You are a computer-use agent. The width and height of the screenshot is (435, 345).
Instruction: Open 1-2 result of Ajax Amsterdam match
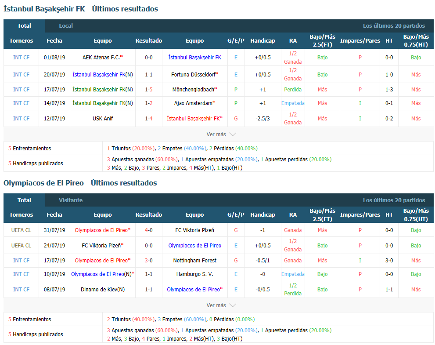click(149, 103)
